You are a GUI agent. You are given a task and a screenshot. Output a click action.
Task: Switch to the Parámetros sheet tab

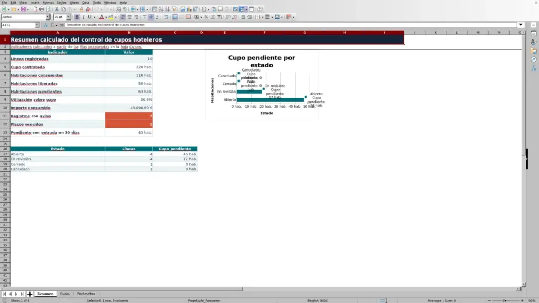tap(86, 294)
